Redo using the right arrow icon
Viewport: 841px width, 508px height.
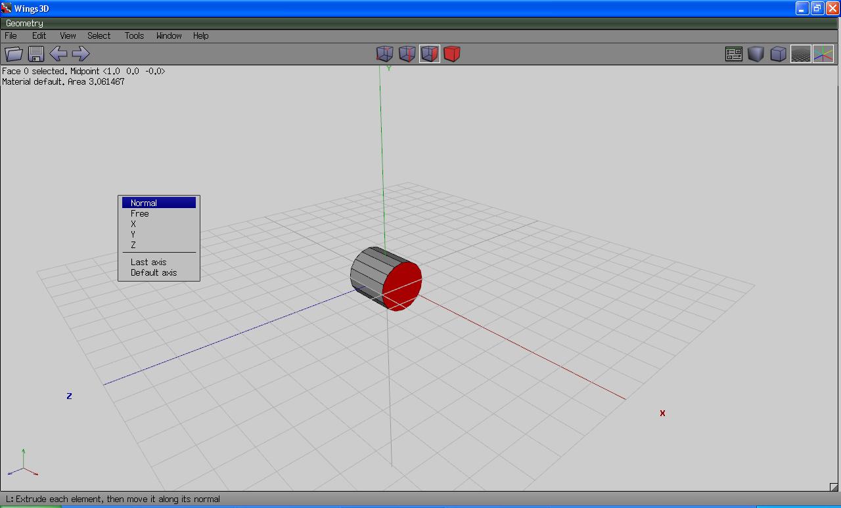(x=81, y=54)
